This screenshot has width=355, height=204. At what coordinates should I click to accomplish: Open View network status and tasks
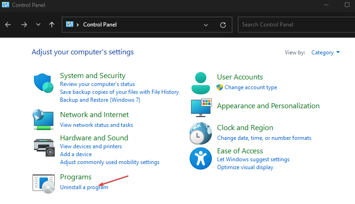click(x=96, y=125)
